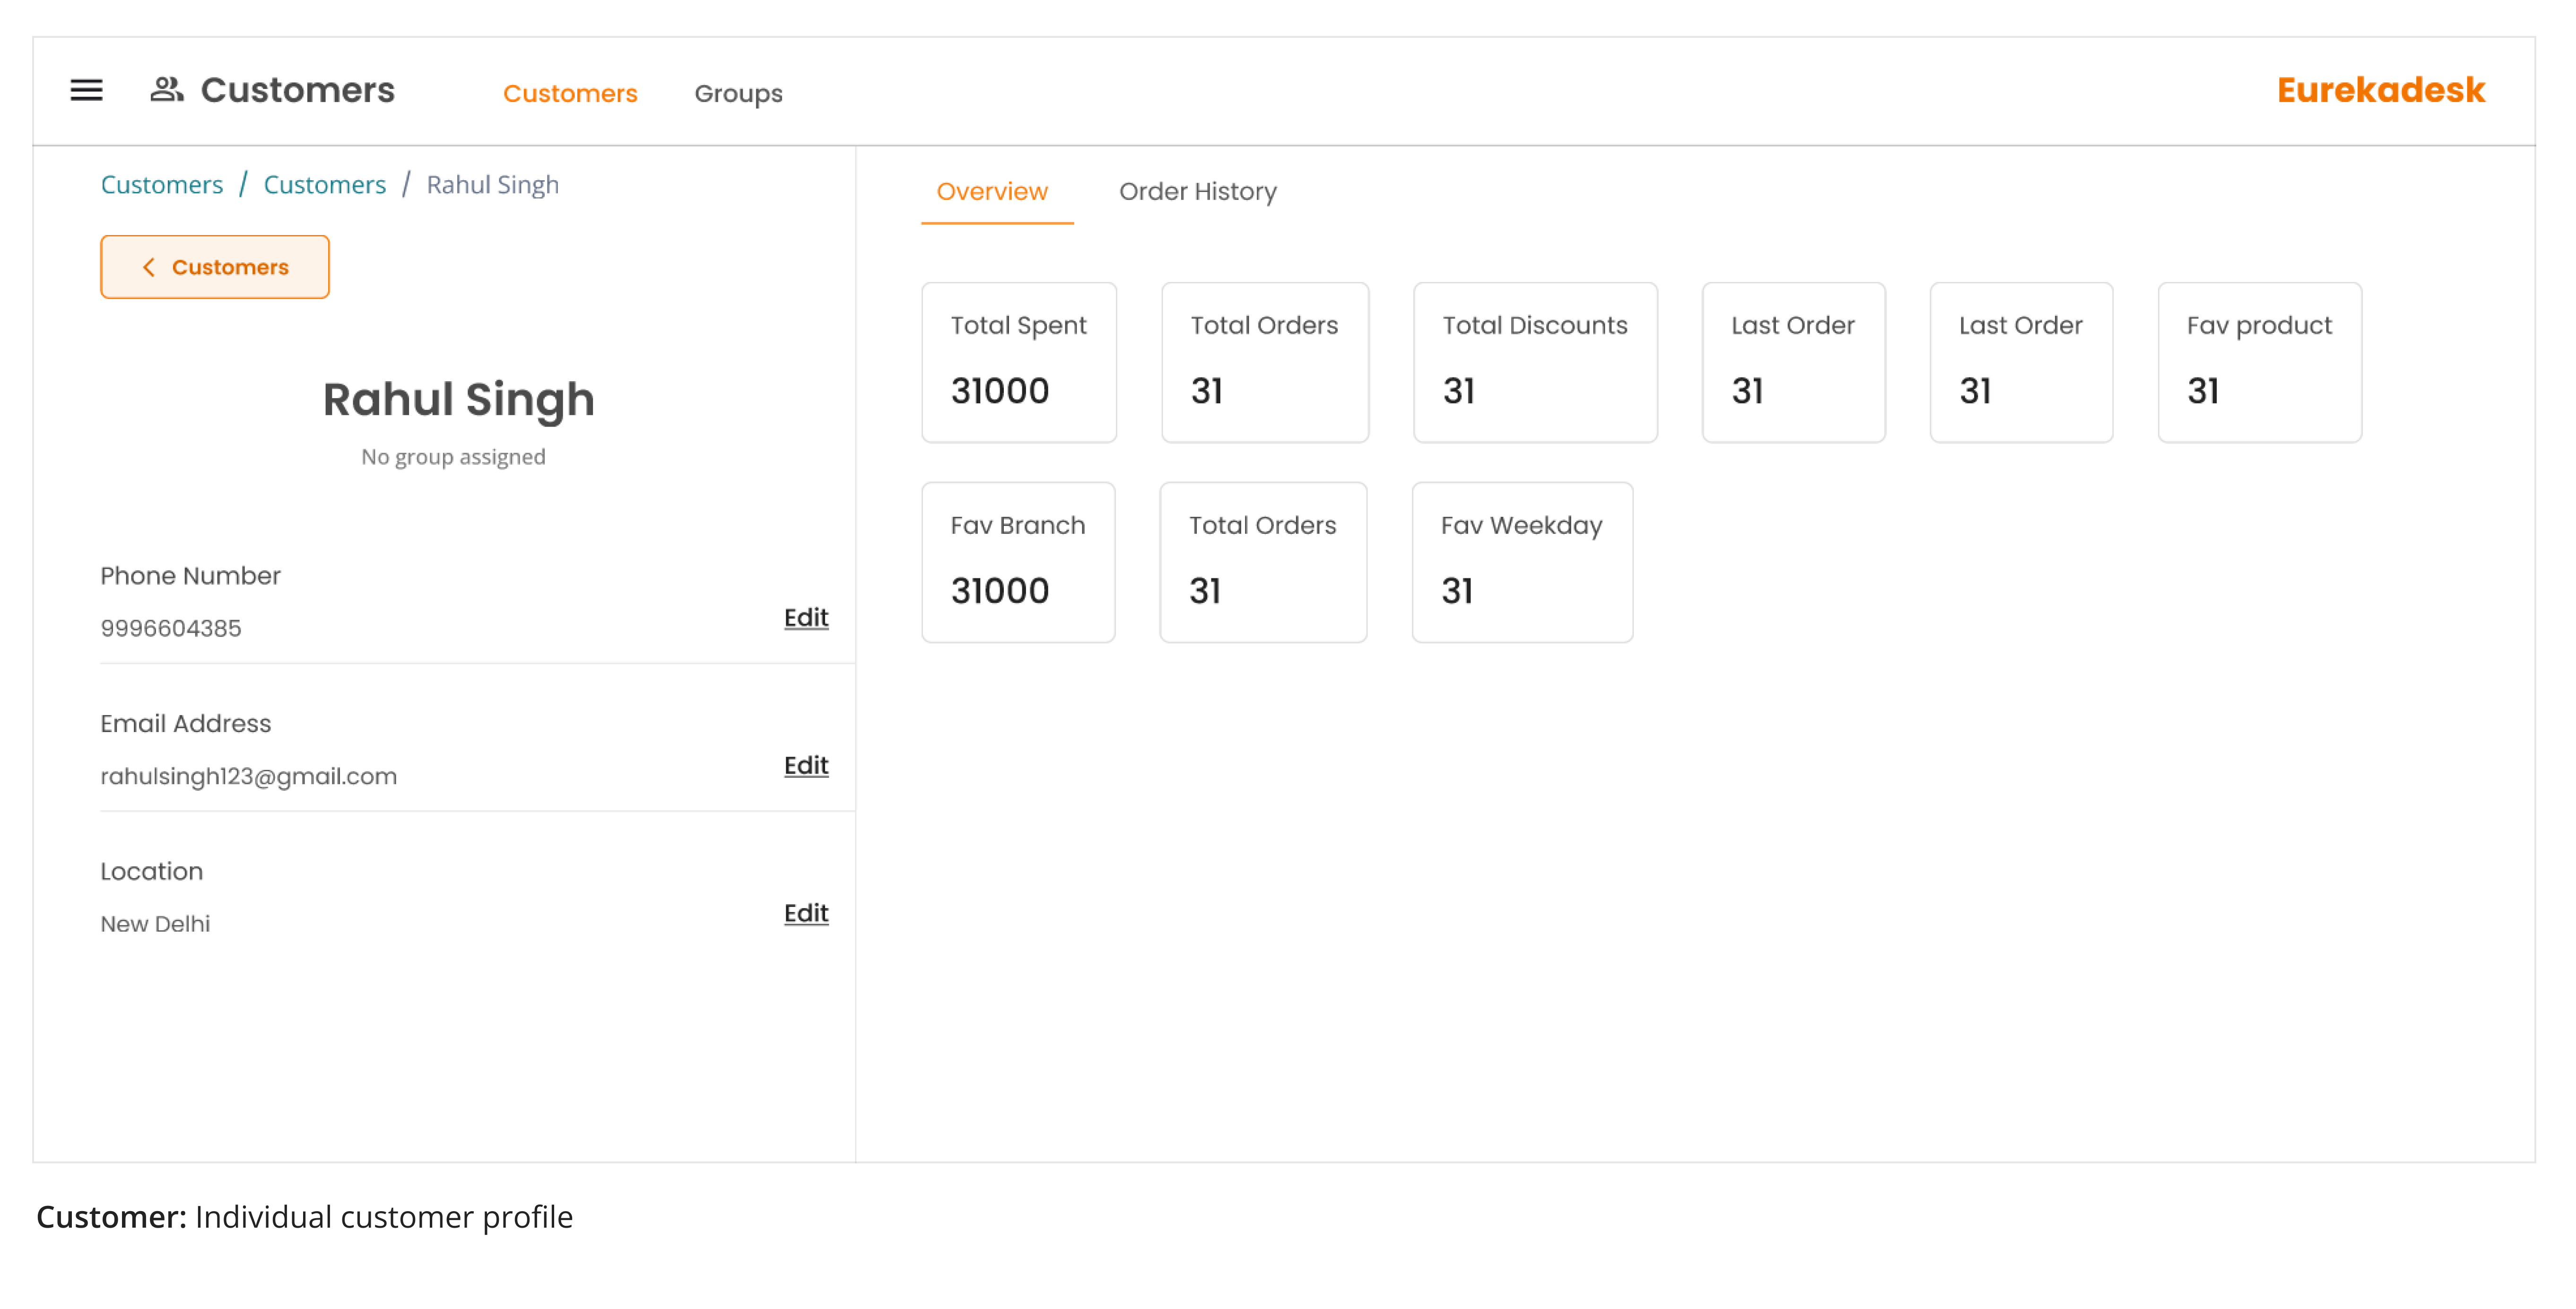Click email rahulsingh123@gmail.com
The width and height of the screenshot is (2576, 1309).
point(249,776)
